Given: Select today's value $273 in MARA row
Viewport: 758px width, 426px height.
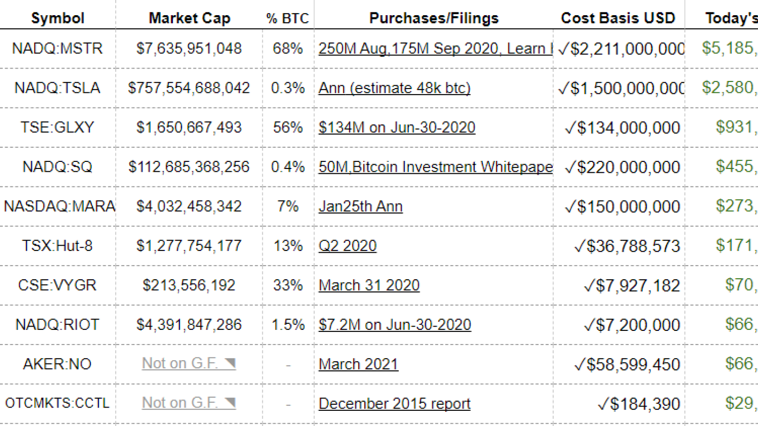Looking at the screenshot, I should click(737, 205).
